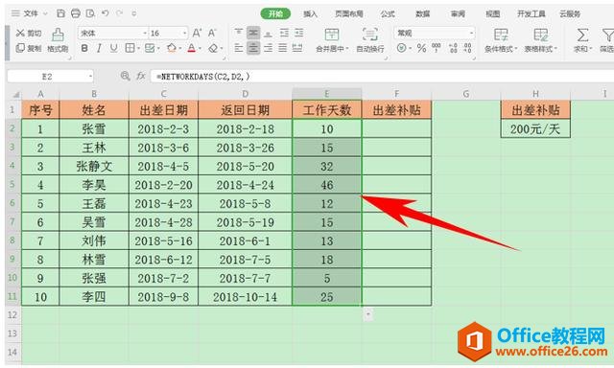The image size is (614, 368).
Task: Apply justify alignment
Action: (x=282, y=48)
